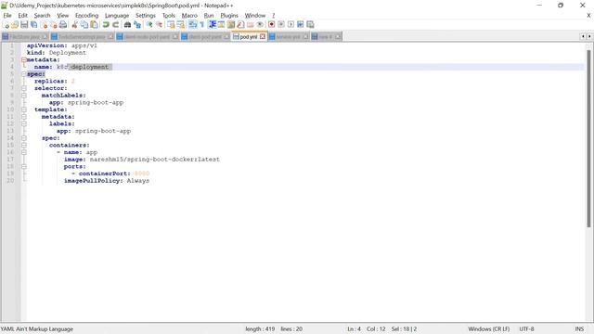
Task: Toggle word wrap in the toolbar
Action: [x=192, y=25]
